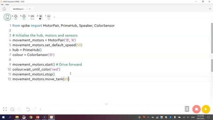
Task: Click 'hub = PrimeHub()' on line 6
Action: (27, 50)
